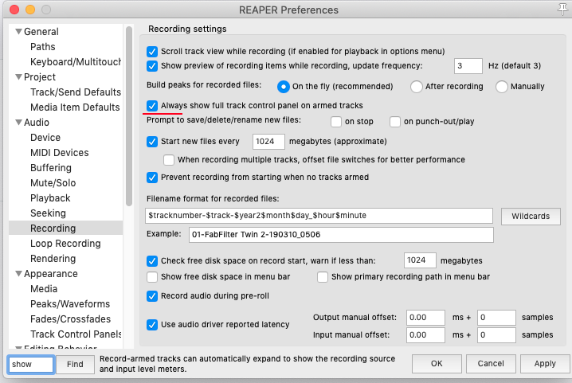Enable prompt to save on stop

coord(336,122)
